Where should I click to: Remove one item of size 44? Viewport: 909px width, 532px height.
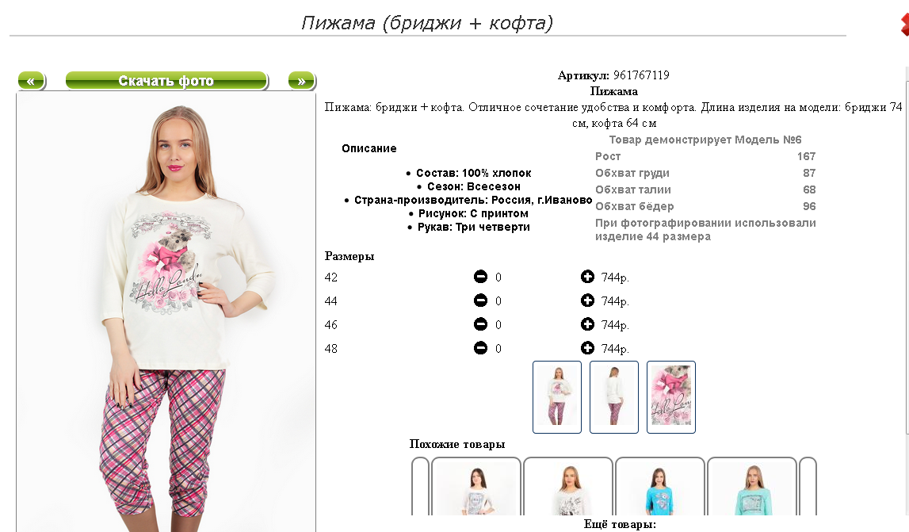[x=480, y=300]
